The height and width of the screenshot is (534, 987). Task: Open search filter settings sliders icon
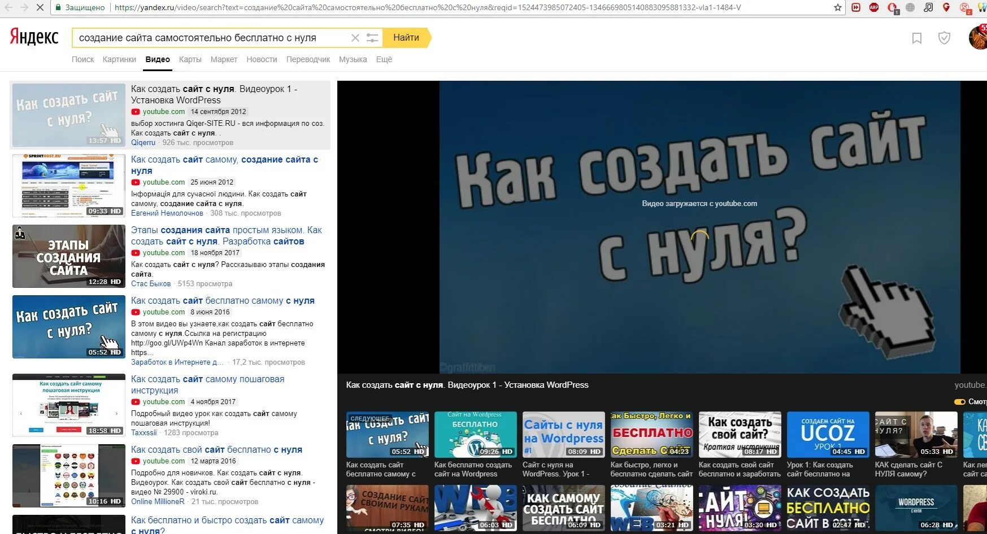pos(372,38)
